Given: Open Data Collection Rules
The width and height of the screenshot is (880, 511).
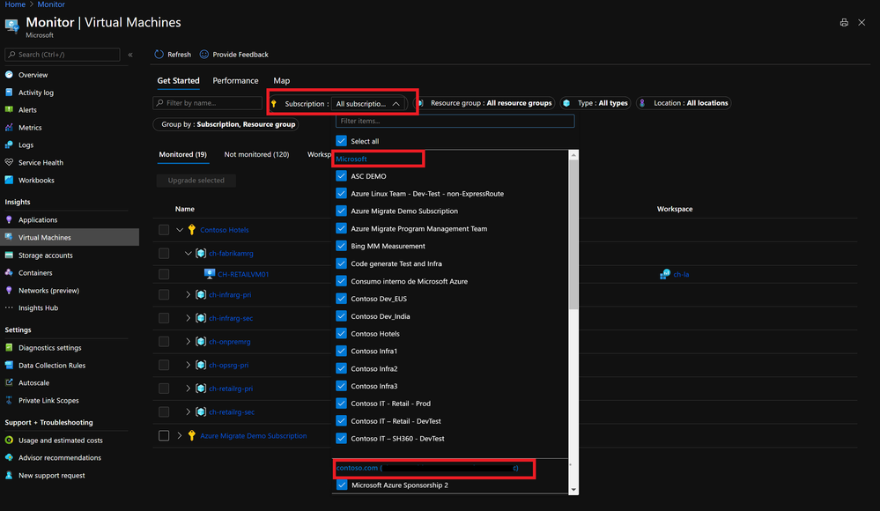Looking at the screenshot, I should (52, 366).
